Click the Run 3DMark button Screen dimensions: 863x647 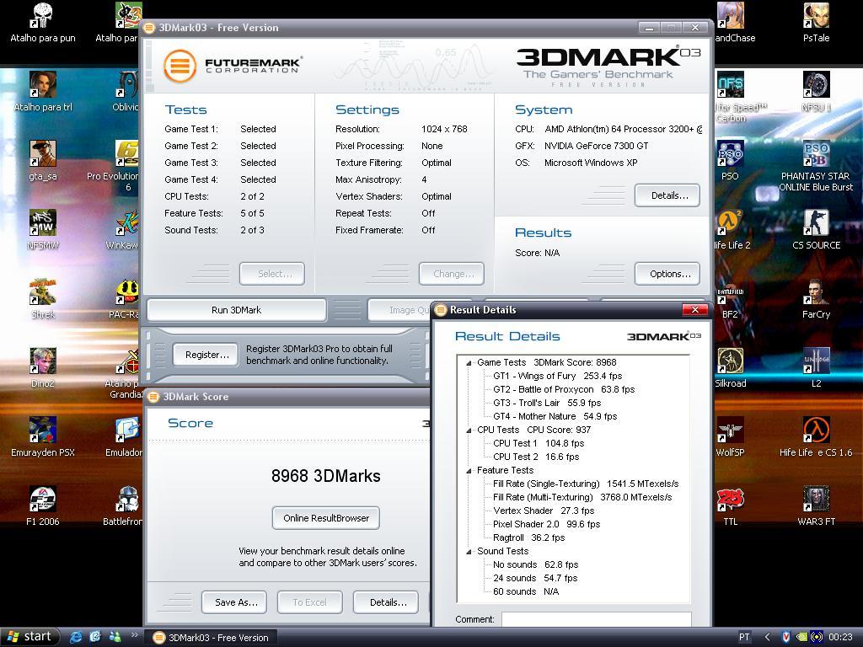click(x=237, y=310)
